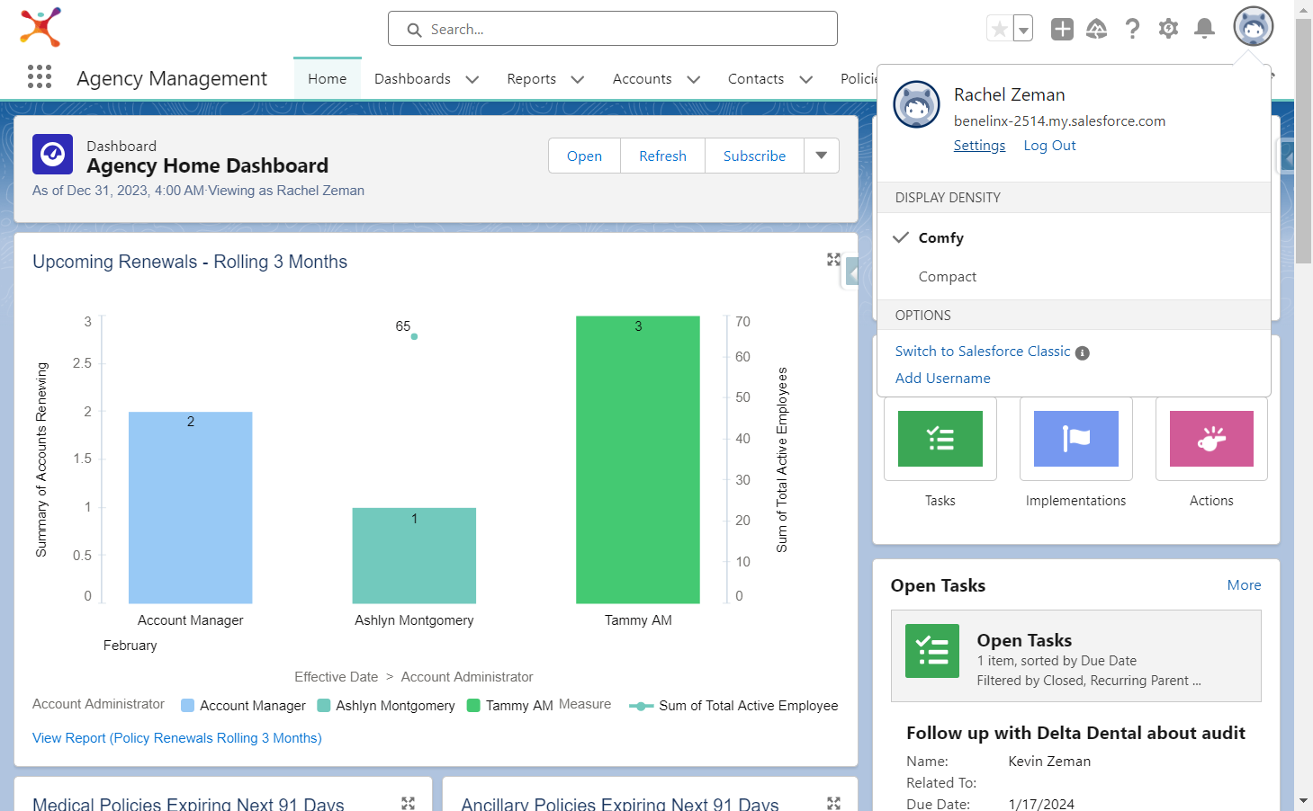Click the green Open Tasks list icon
1313x811 pixels.
pos(932,651)
